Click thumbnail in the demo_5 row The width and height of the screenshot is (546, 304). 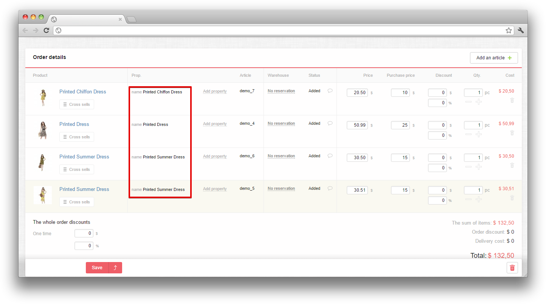(x=43, y=195)
